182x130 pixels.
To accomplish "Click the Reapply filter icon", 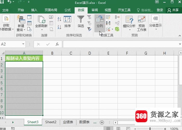I will click(x=89, y=23).
